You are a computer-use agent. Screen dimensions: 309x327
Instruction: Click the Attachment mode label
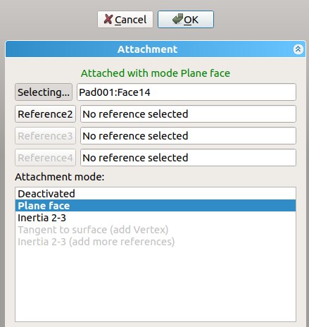(x=60, y=177)
